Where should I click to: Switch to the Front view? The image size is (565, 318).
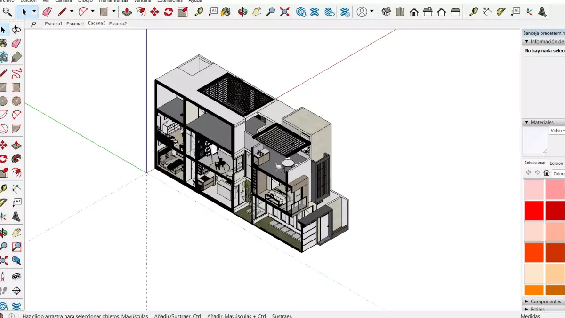tap(414, 12)
